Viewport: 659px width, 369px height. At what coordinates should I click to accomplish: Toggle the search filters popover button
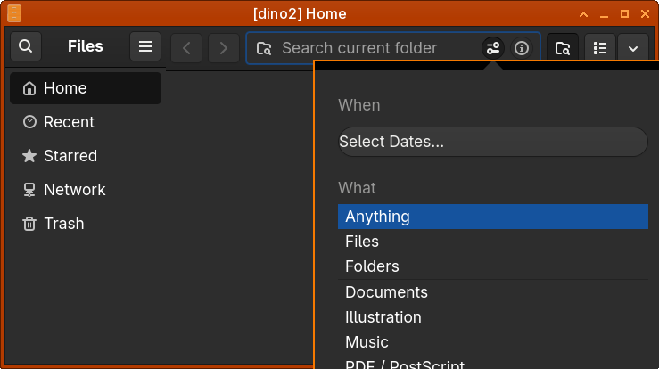coord(493,48)
